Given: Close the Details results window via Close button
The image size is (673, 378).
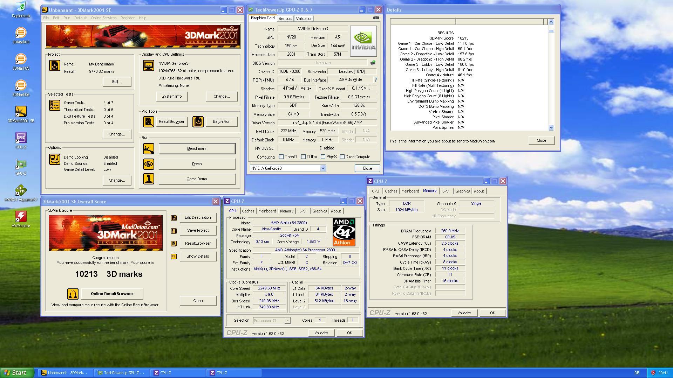Looking at the screenshot, I should click(x=541, y=140).
